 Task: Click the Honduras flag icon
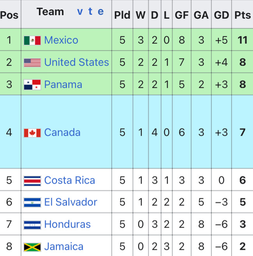[x=32, y=225]
